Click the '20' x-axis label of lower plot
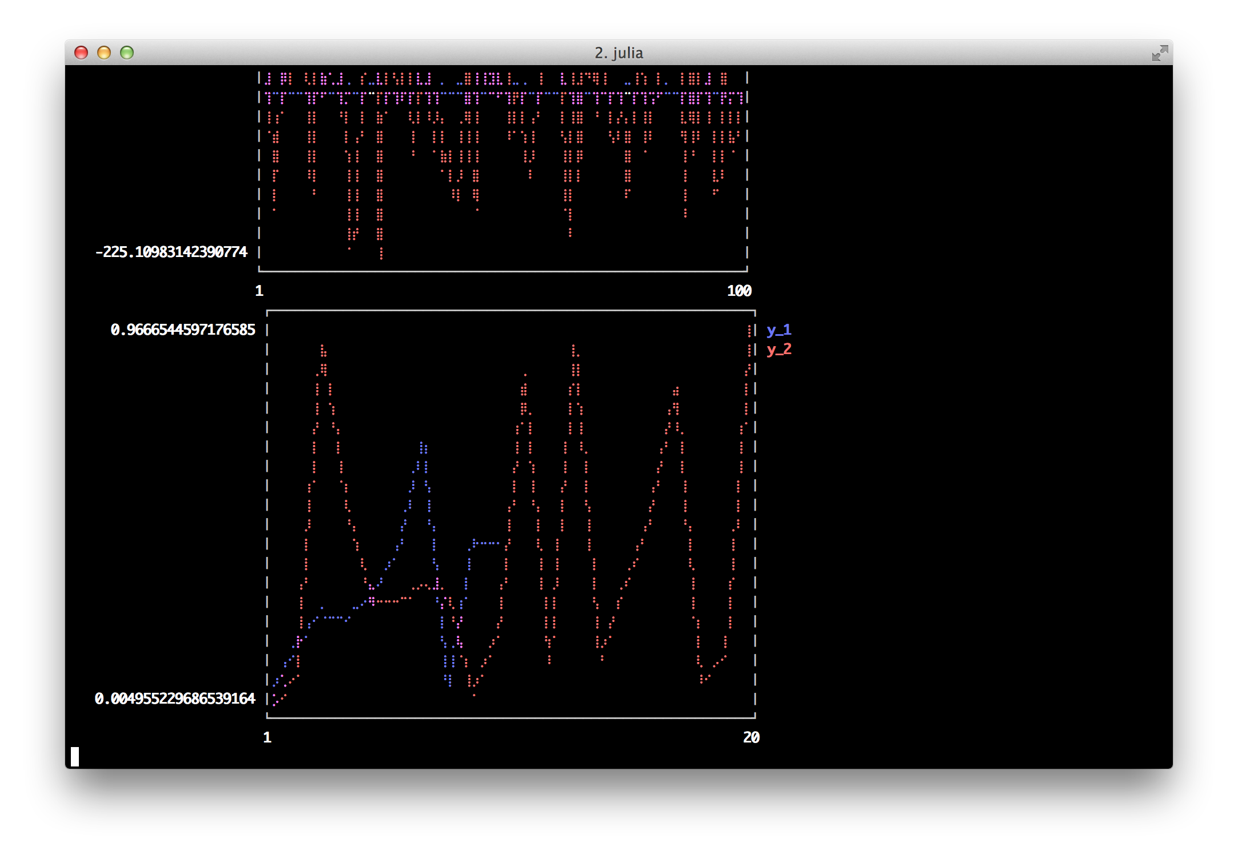Viewport: 1238px width, 859px height. 751,737
